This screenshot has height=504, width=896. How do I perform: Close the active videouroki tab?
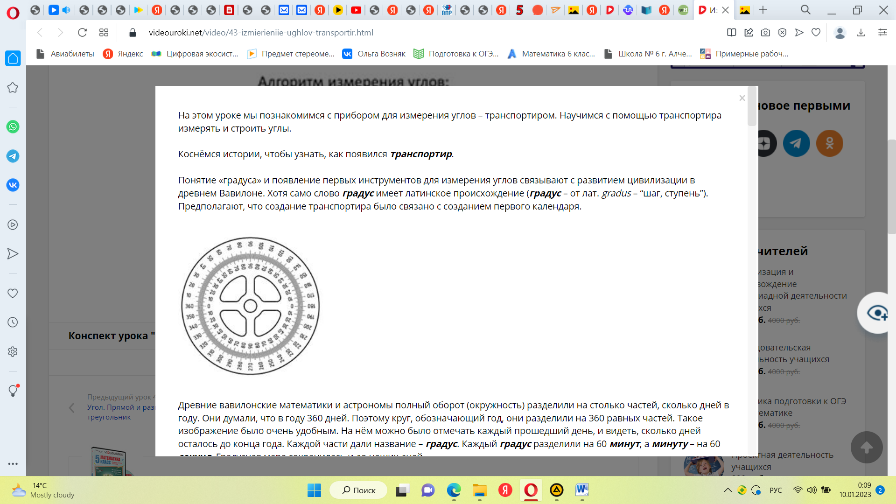click(x=726, y=10)
